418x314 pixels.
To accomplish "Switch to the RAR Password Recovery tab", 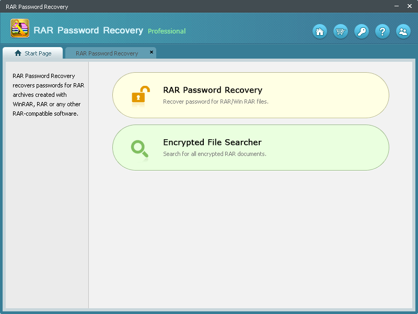I will tap(107, 53).
